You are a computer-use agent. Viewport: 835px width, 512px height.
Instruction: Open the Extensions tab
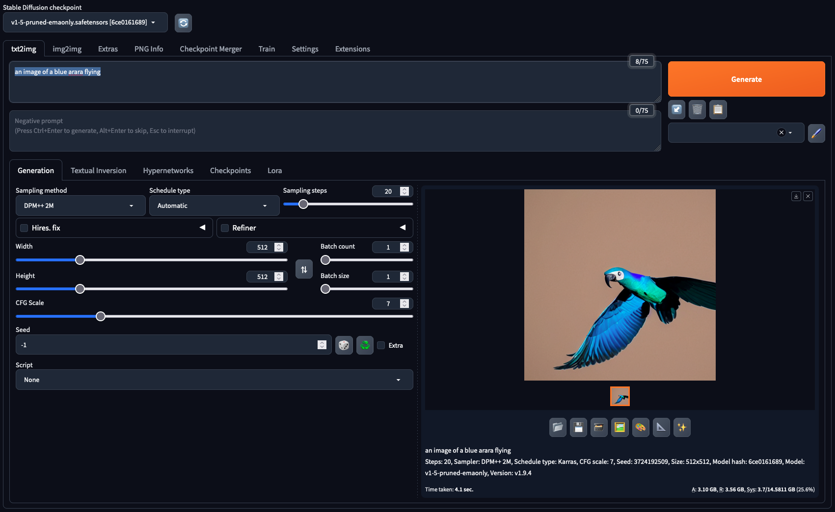click(x=352, y=49)
